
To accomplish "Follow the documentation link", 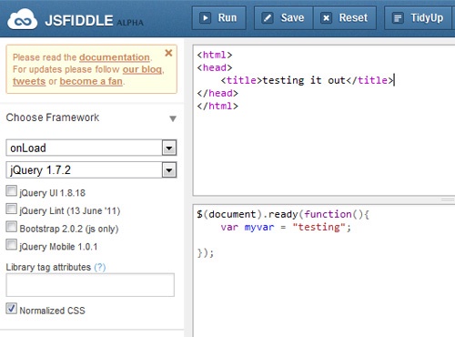I will [115, 57].
